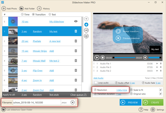Image resolution: width=166 pixels, height=113 pixels.
Task: Click the Time column header
Action: (25, 14)
